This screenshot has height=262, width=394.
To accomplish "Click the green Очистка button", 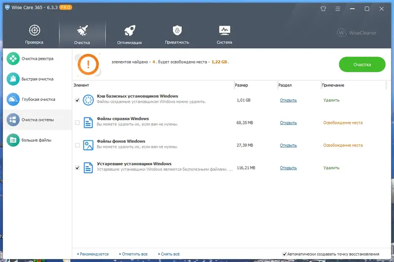I will tap(362, 64).
